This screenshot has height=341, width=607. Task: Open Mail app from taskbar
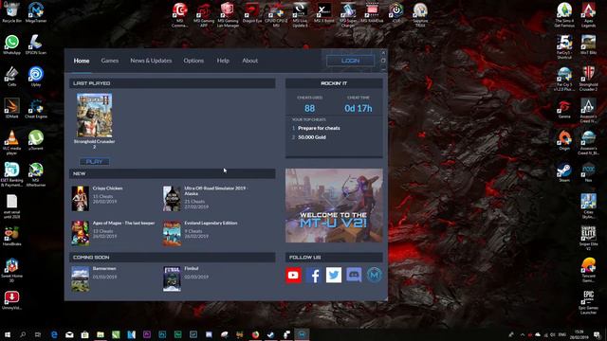tap(69, 334)
